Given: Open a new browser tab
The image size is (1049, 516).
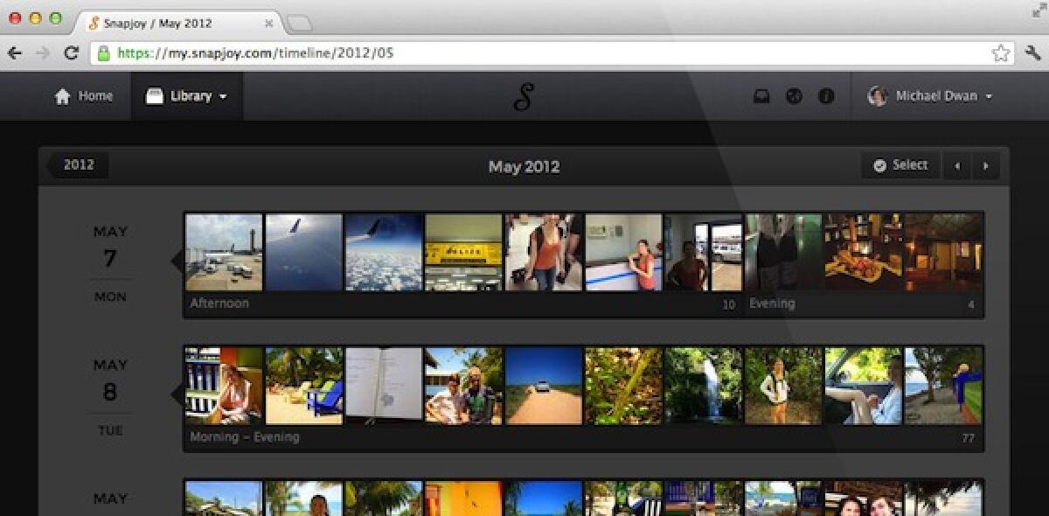Looking at the screenshot, I should coord(300,23).
